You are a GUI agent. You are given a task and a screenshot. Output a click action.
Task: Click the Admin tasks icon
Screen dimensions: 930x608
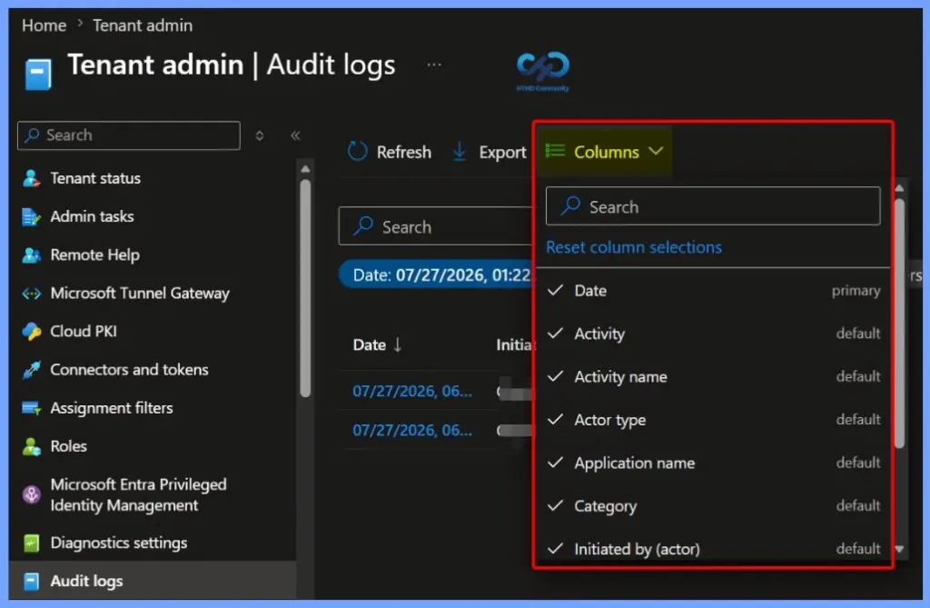pos(31,216)
